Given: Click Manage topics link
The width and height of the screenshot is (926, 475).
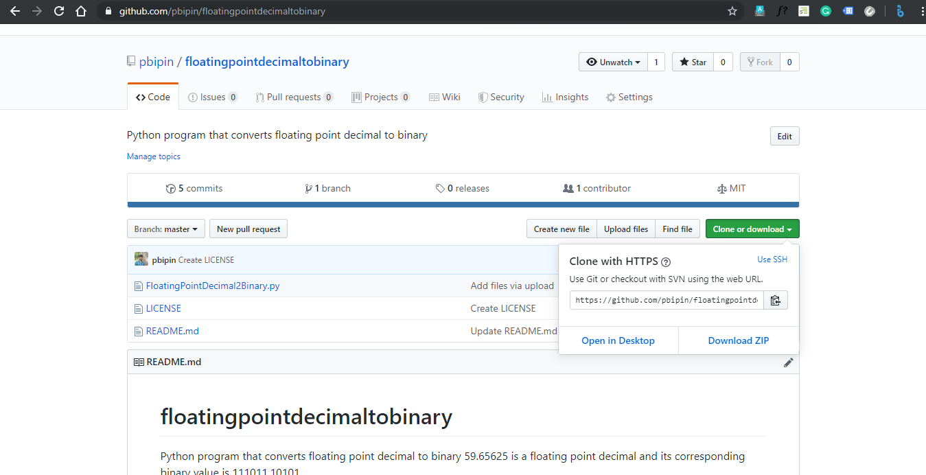Looking at the screenshot, I should tap(154, 157).
